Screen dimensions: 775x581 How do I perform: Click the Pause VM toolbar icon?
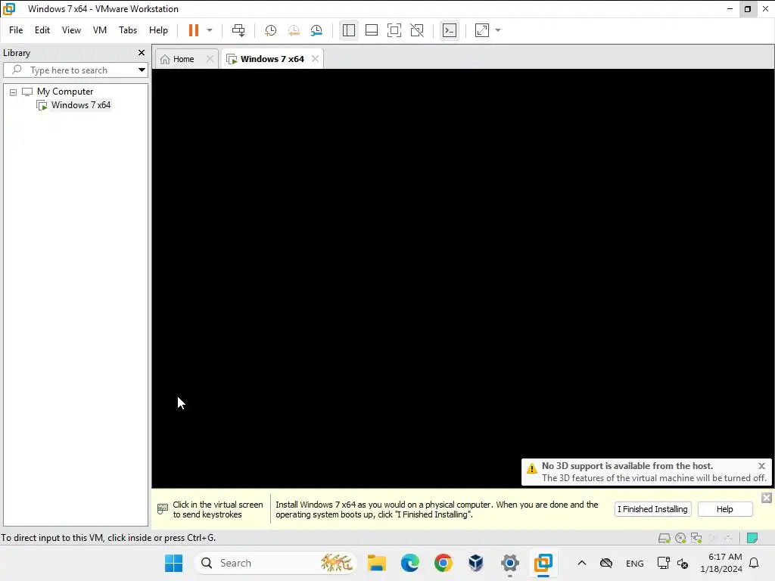click(x=193, y=30)
